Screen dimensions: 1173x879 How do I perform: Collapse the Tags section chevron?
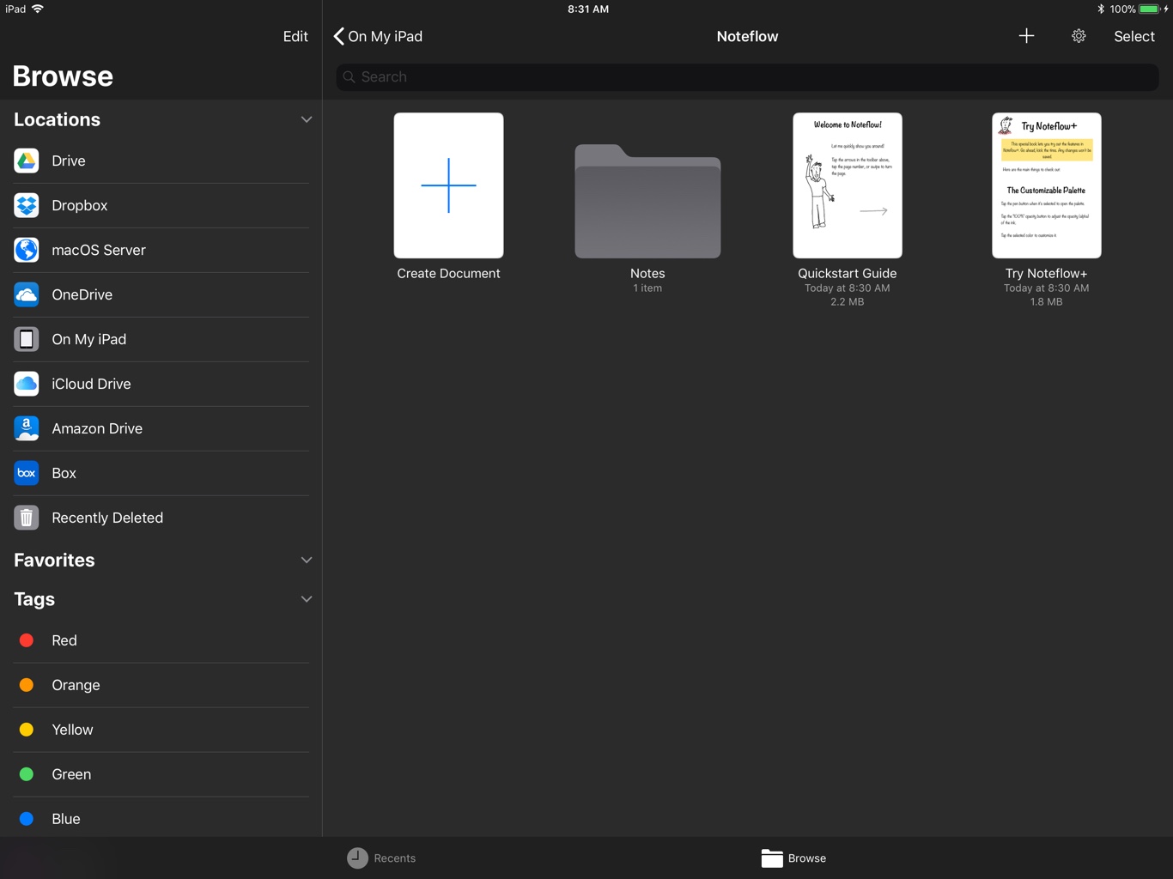point(306,599)
